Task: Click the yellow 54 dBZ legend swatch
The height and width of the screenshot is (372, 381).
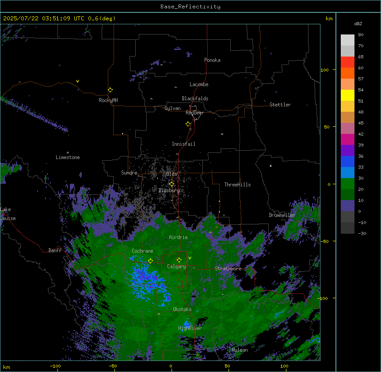Action: (x=347, y=95)
